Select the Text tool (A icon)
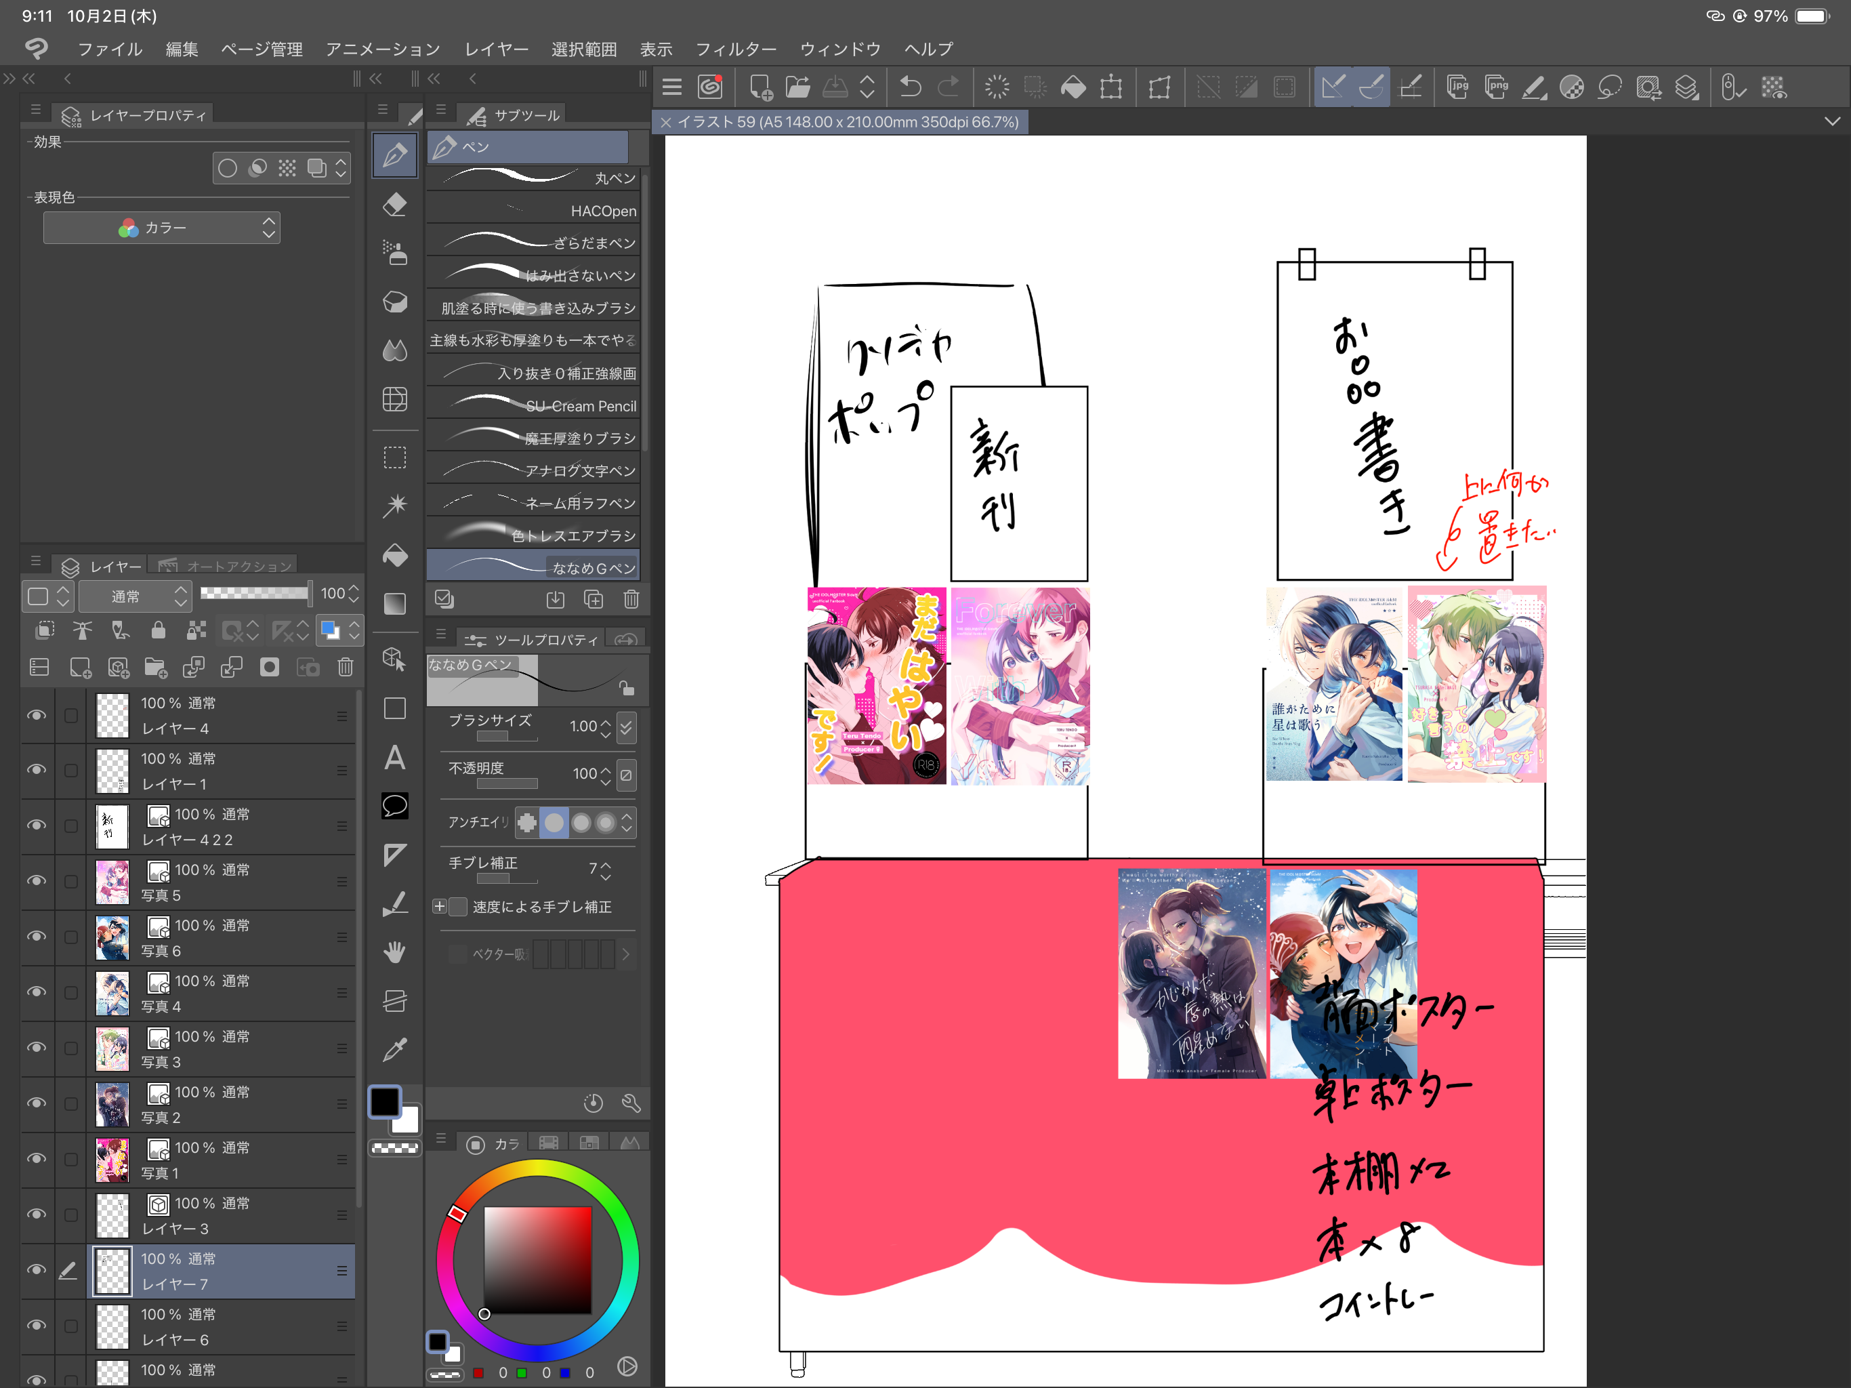Viewport: 1851px width, 1388px height. 394,758
